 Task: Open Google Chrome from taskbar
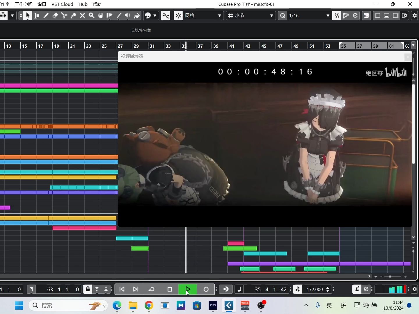point(149,305)
